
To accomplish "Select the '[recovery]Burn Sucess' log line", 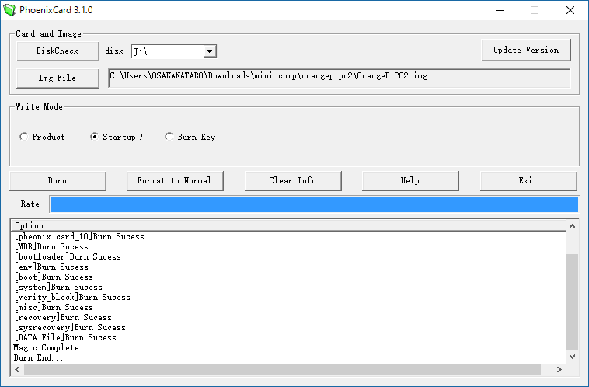I will click(63, 318).
